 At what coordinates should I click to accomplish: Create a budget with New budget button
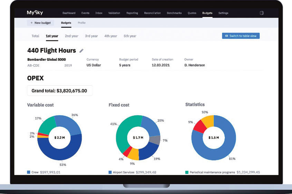coord(40,23)
